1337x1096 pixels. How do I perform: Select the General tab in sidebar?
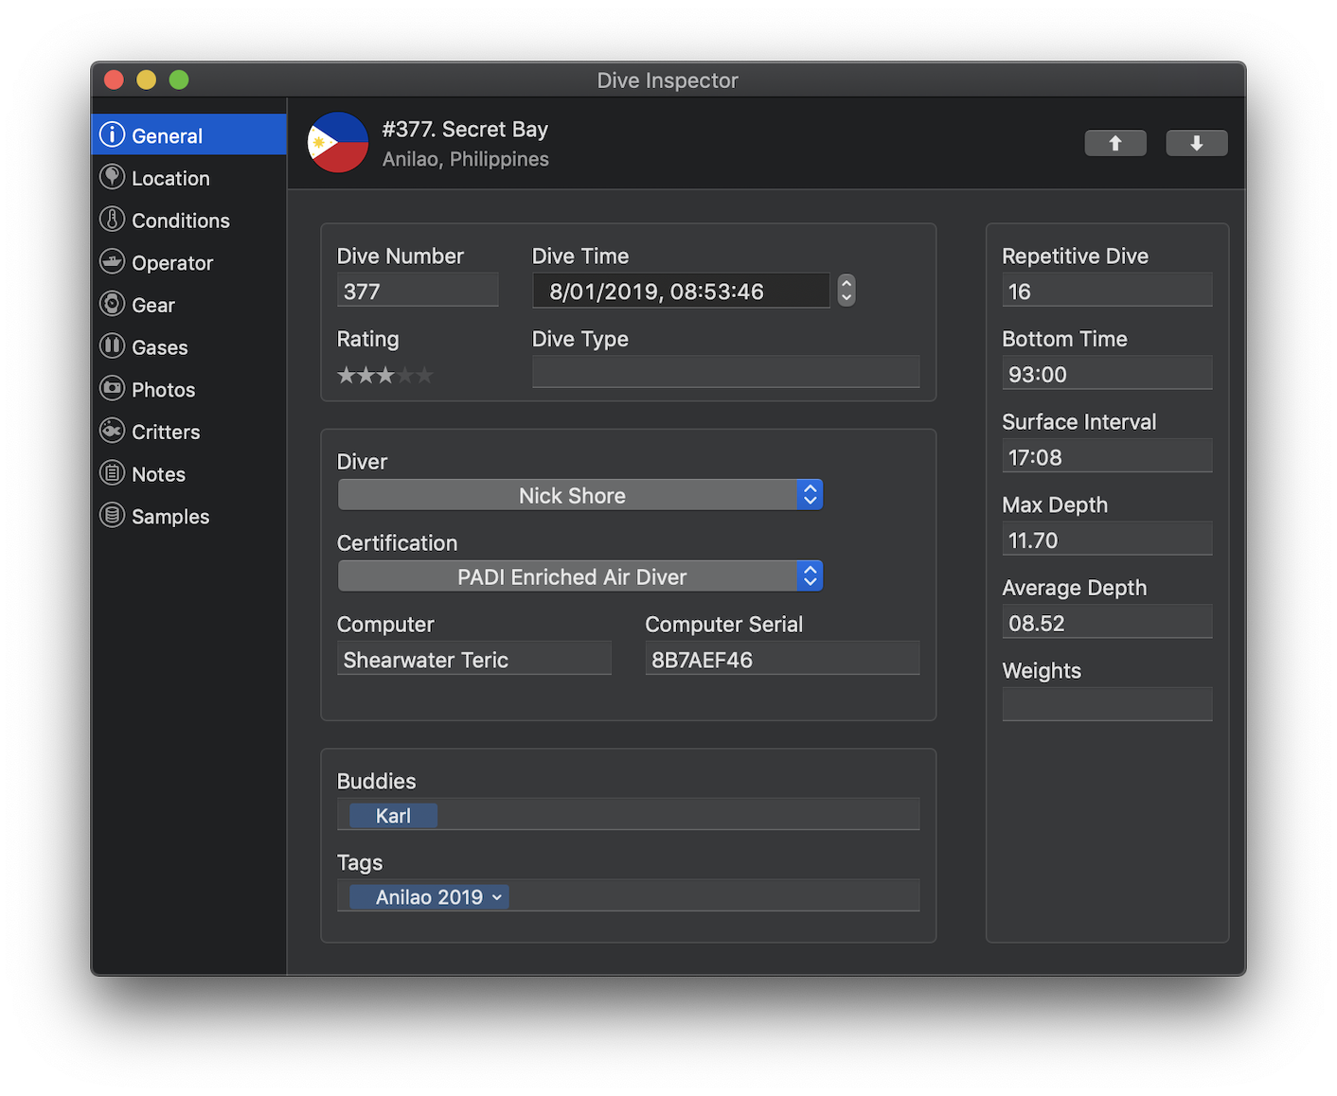tap(167, 135)
